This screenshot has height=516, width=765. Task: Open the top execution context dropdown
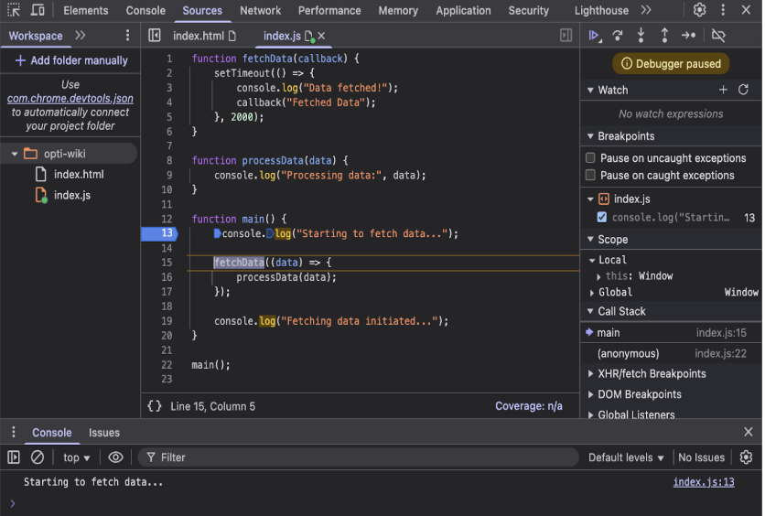[77, 457]
